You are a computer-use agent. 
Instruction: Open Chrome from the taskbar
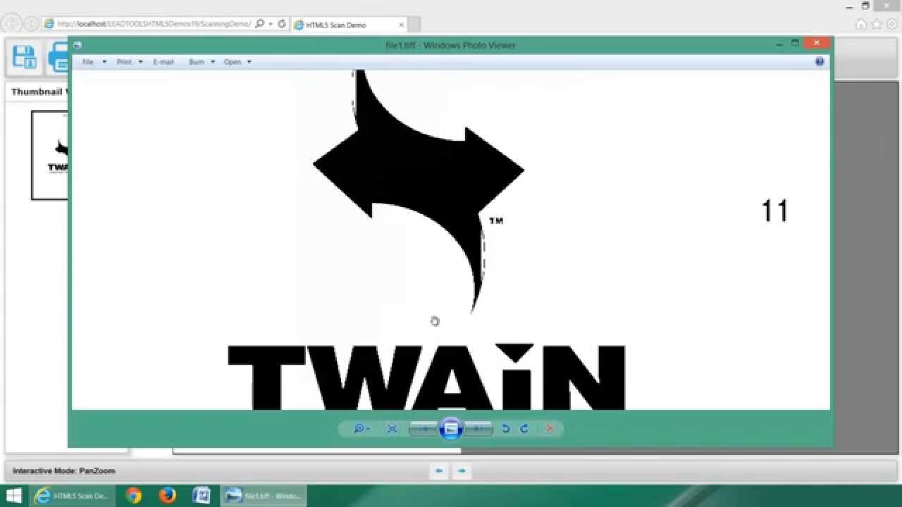[134, 496]
